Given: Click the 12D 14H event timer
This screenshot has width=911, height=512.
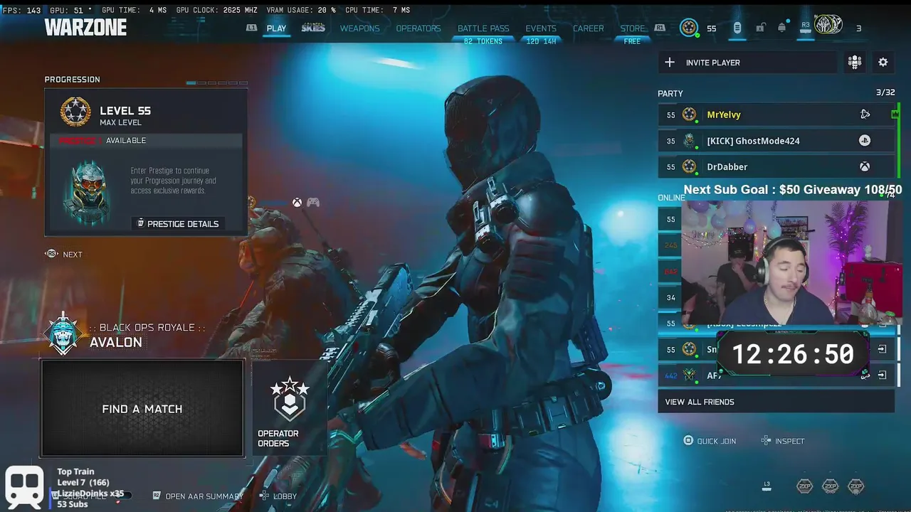Looking at the screenshot, I should (541, 41).
